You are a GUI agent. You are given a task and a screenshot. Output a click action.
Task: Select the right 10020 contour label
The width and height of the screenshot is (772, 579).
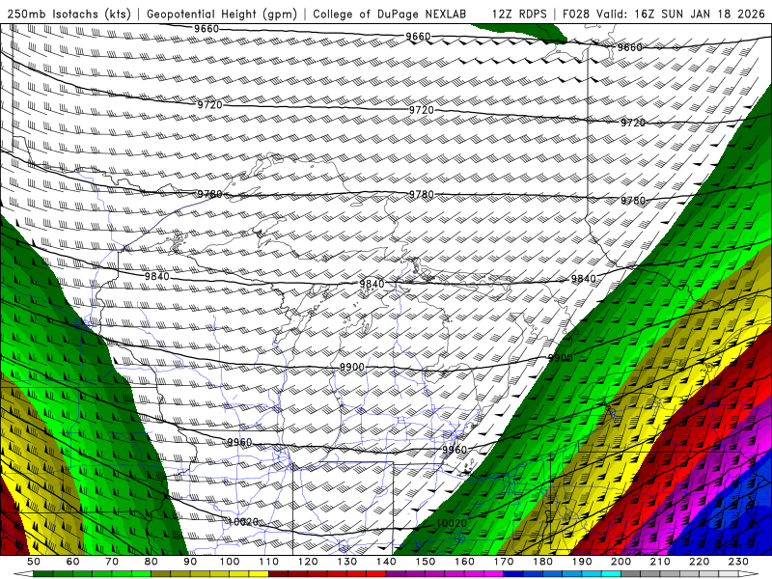point(452,523)
